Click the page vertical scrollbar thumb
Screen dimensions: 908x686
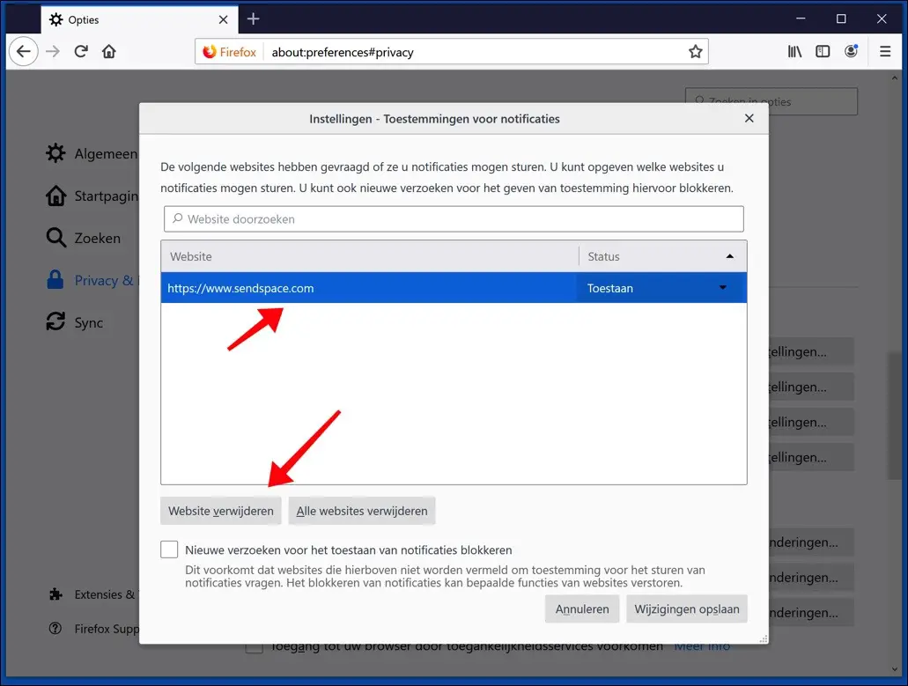(x=894, y=414)
